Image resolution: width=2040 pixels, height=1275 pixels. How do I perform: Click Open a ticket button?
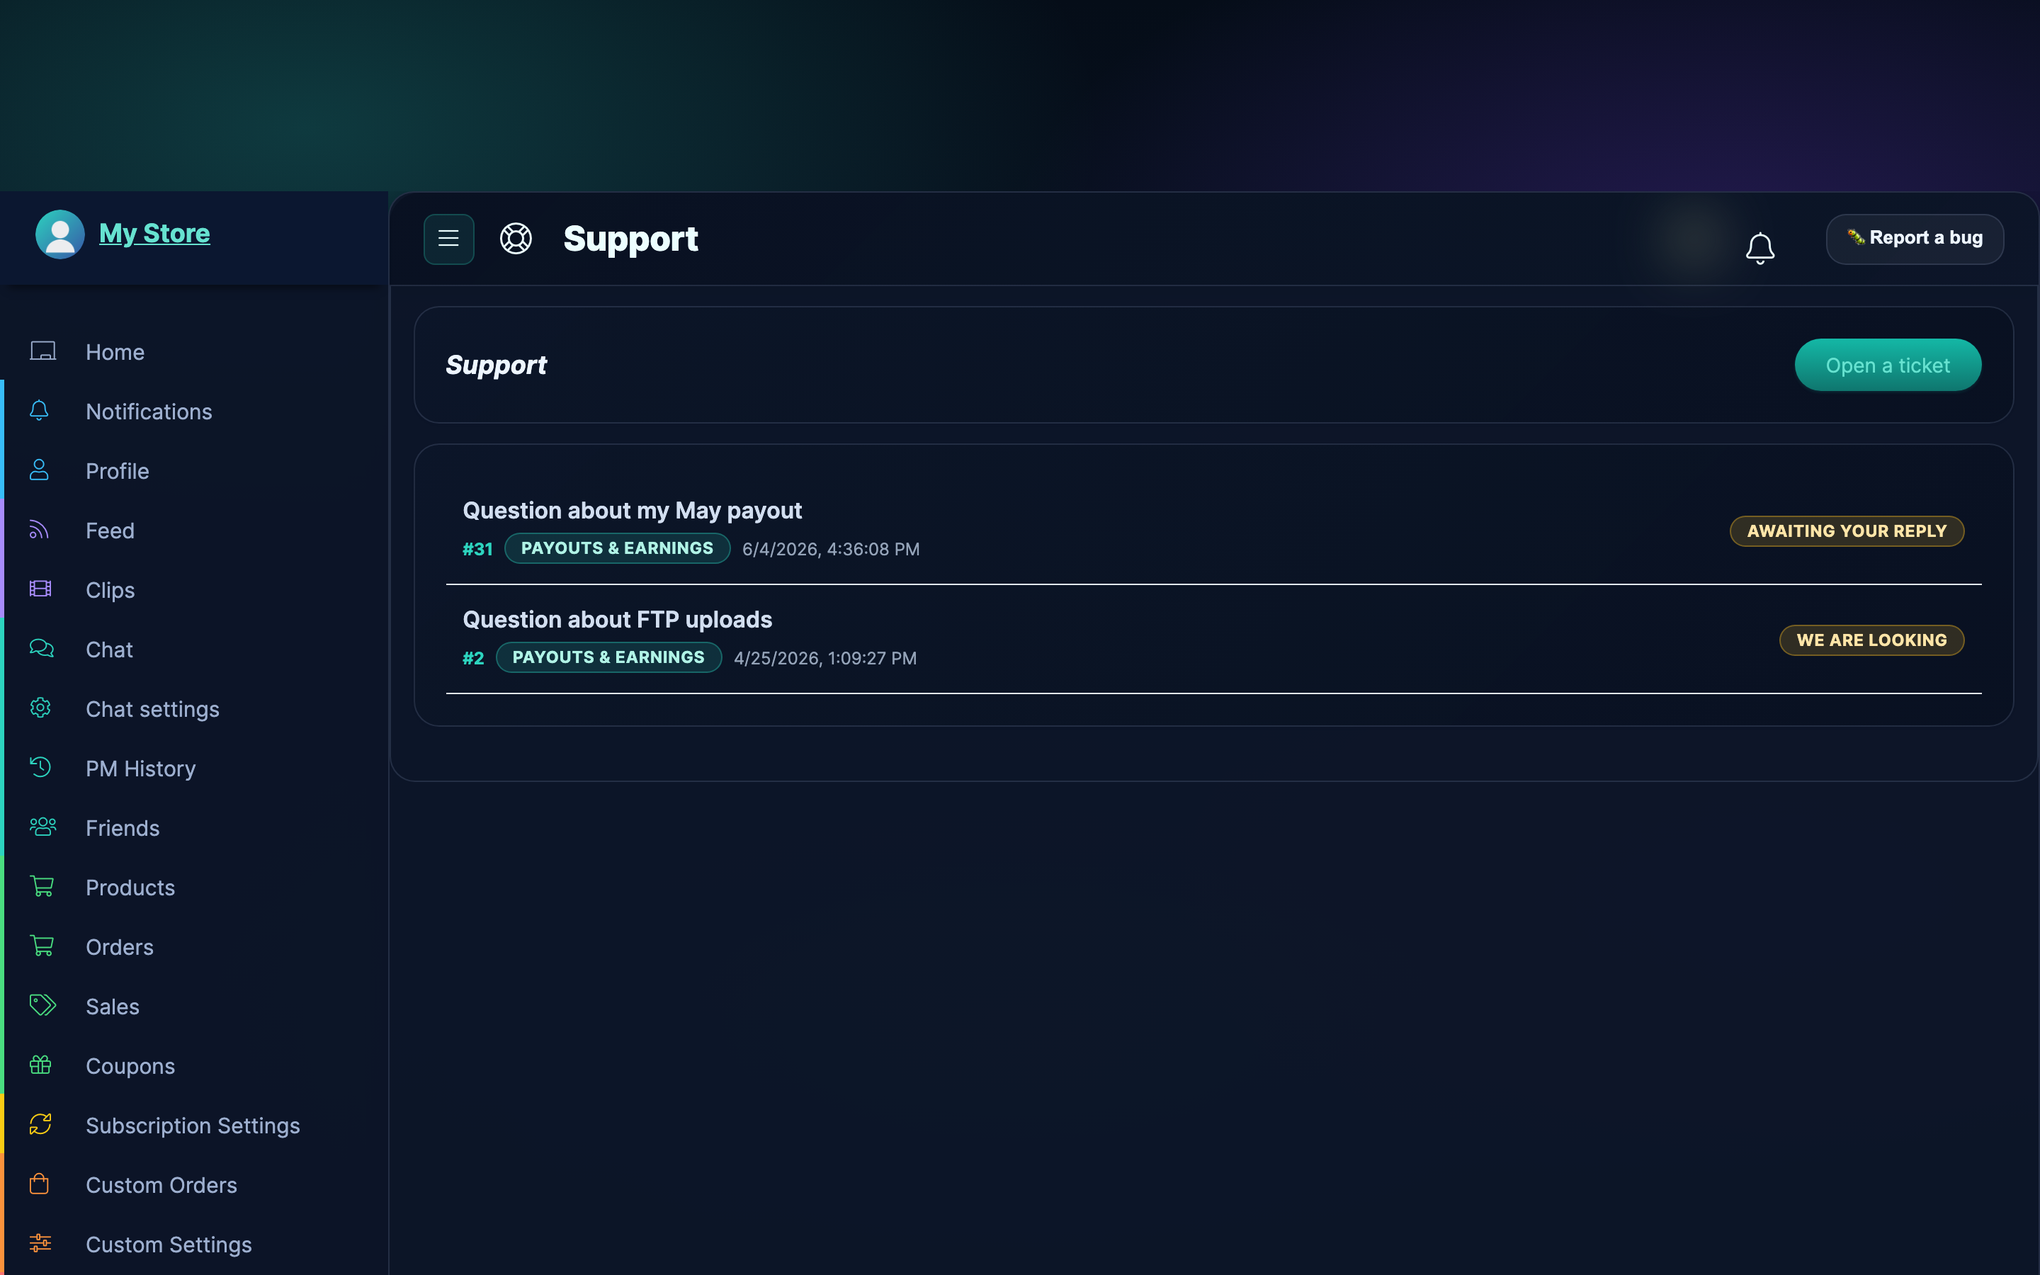pyautogui.click(x=1888, y=365)
